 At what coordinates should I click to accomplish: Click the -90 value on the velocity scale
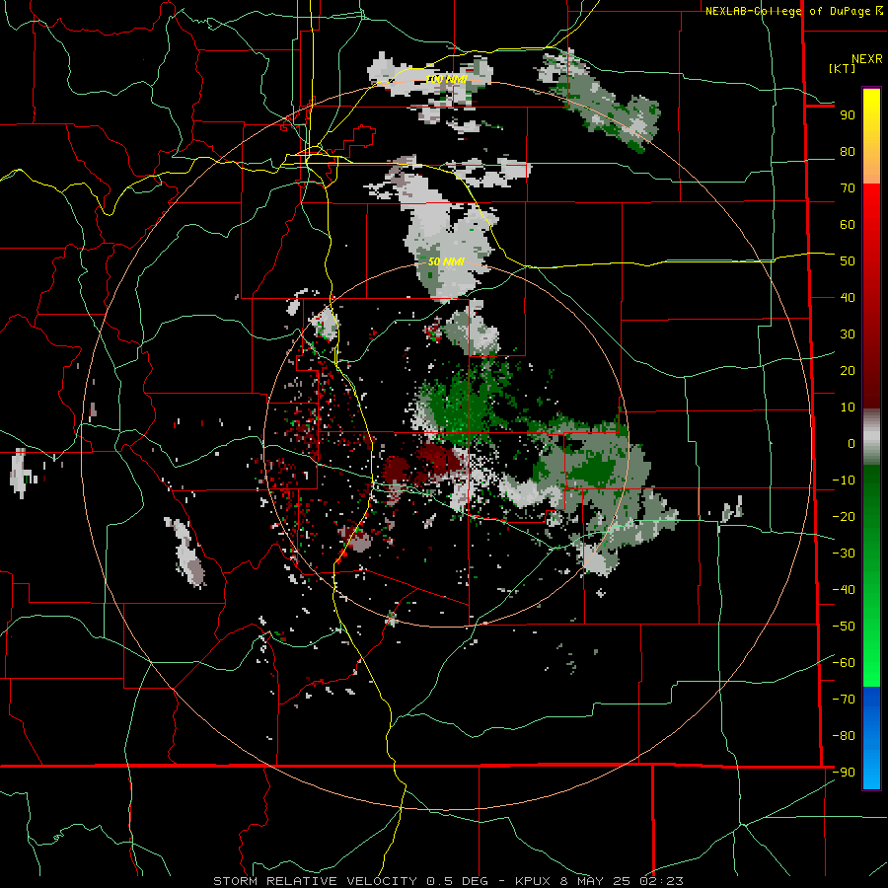844,773
